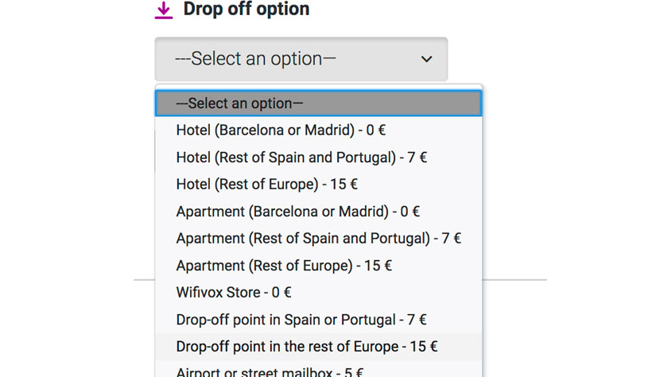Choose the highlighted '—Select an option—' list entry
This screenshot has height=377, width=660.
(x=318, y=103)
